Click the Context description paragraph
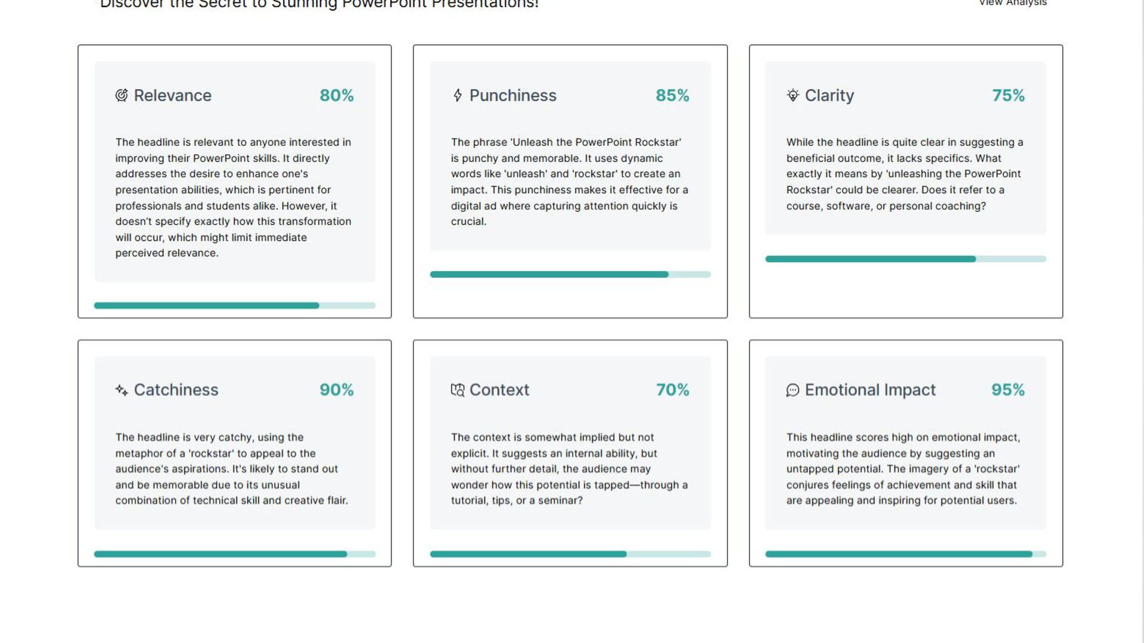Viewport: 1144px width, 643px height. click(570, 469)
